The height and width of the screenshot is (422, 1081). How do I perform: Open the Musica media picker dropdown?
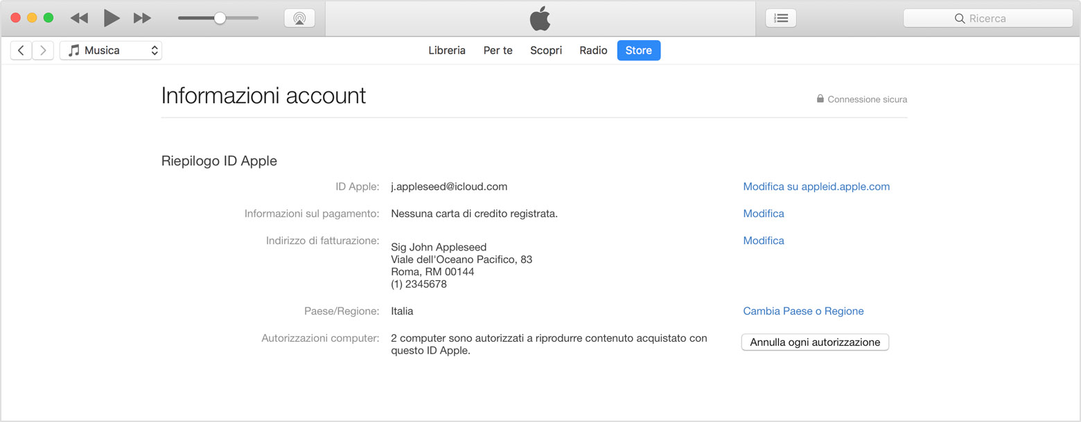[111, 51]
